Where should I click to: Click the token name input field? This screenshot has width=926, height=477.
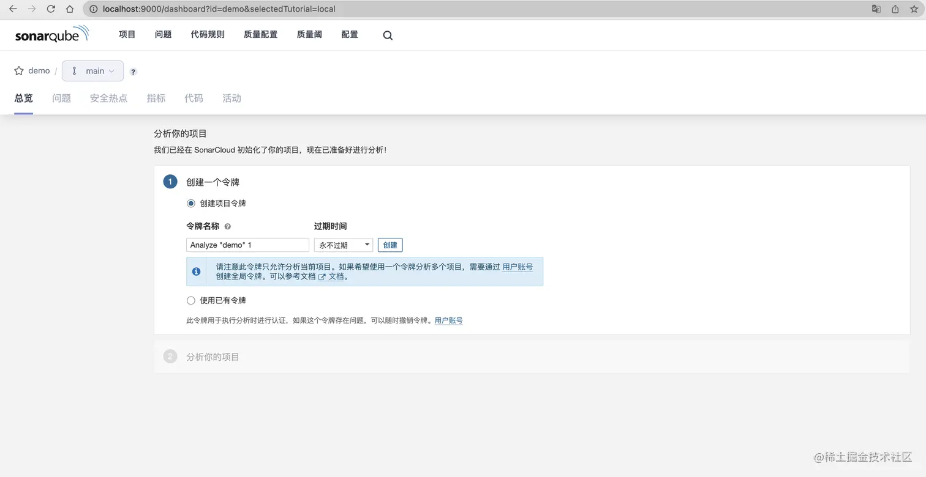tap(247, 245)
